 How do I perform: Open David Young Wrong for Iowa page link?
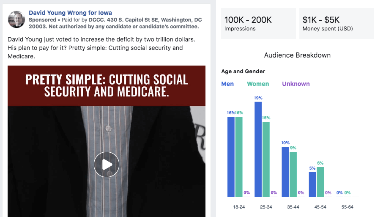(x=70, y=13)
